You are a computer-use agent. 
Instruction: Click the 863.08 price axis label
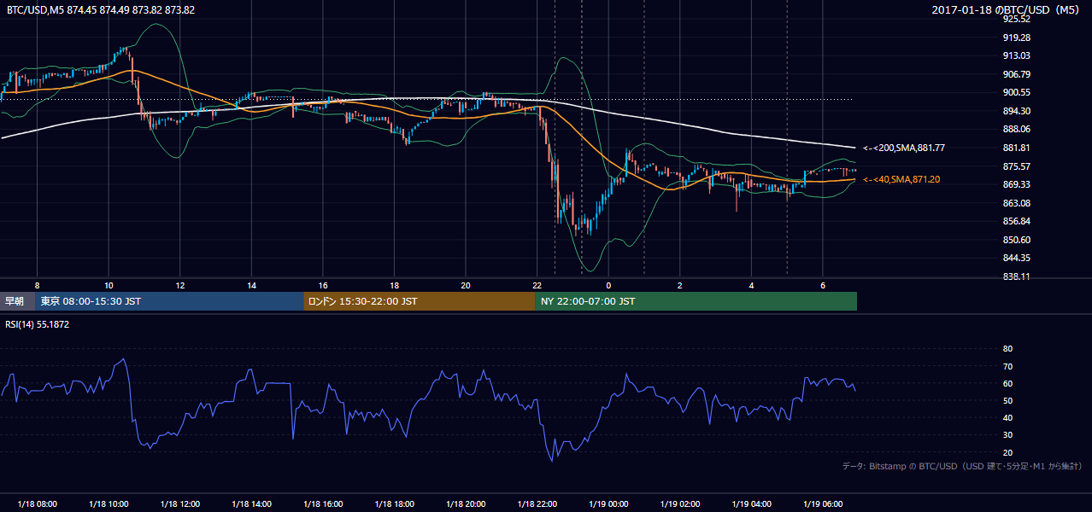coord(1019,203)
